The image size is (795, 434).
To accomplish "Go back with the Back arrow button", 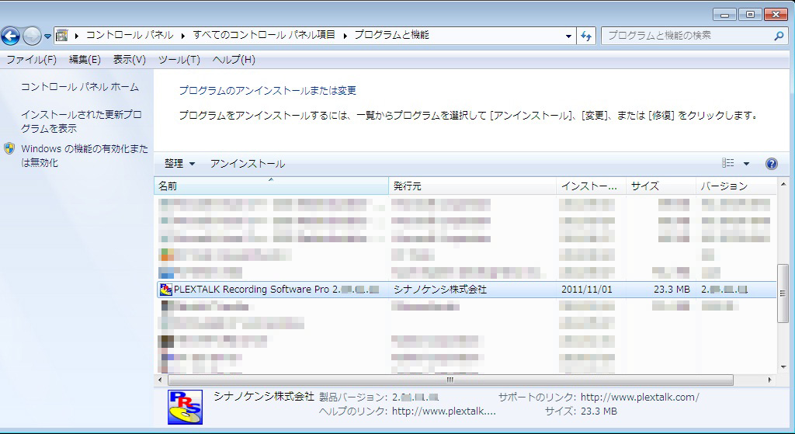I will pos(11,36).
